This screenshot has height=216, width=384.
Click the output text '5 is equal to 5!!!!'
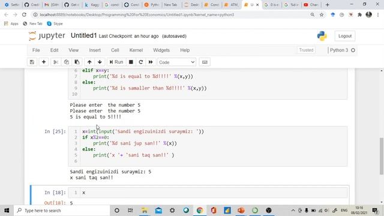[x=95, y=117]
